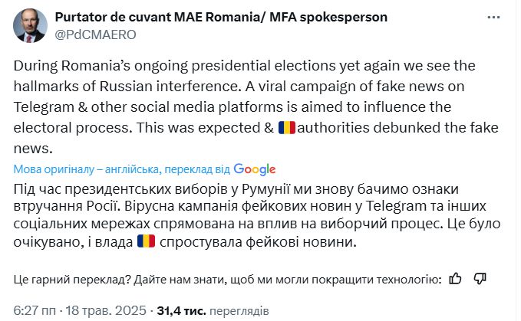Click the 'Це гарний переклад?' feedback prompt

pos(67,280)
